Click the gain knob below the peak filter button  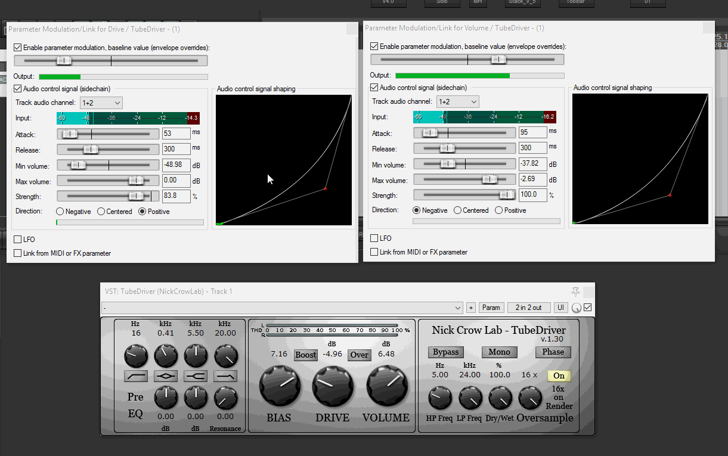pos(166,398)
